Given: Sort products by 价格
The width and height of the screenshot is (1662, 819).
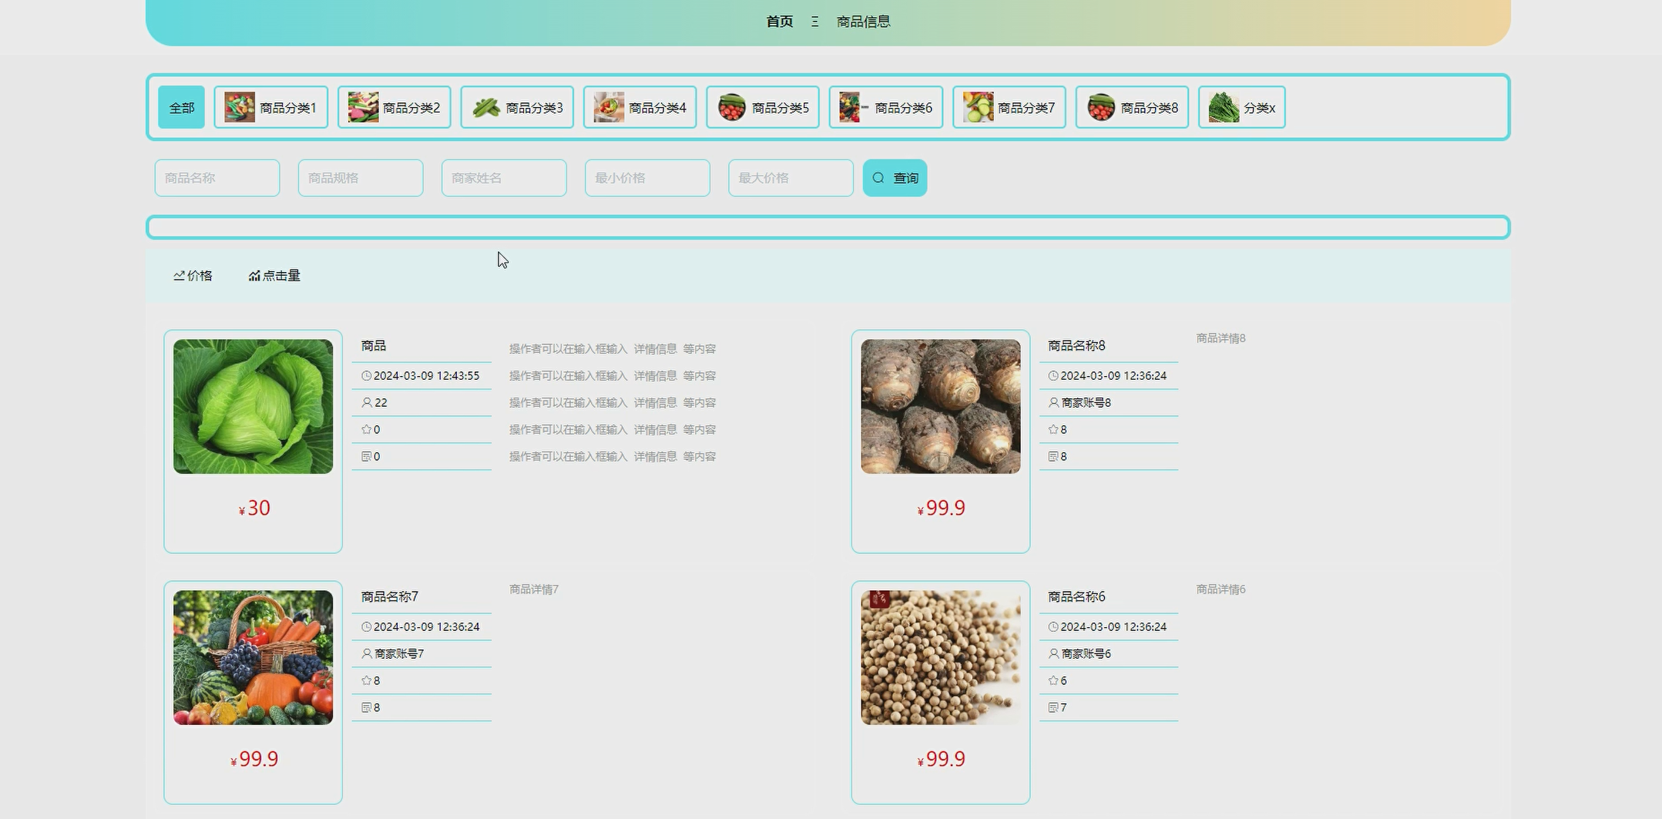Looking at the screenshot, I should coord(193,276).
